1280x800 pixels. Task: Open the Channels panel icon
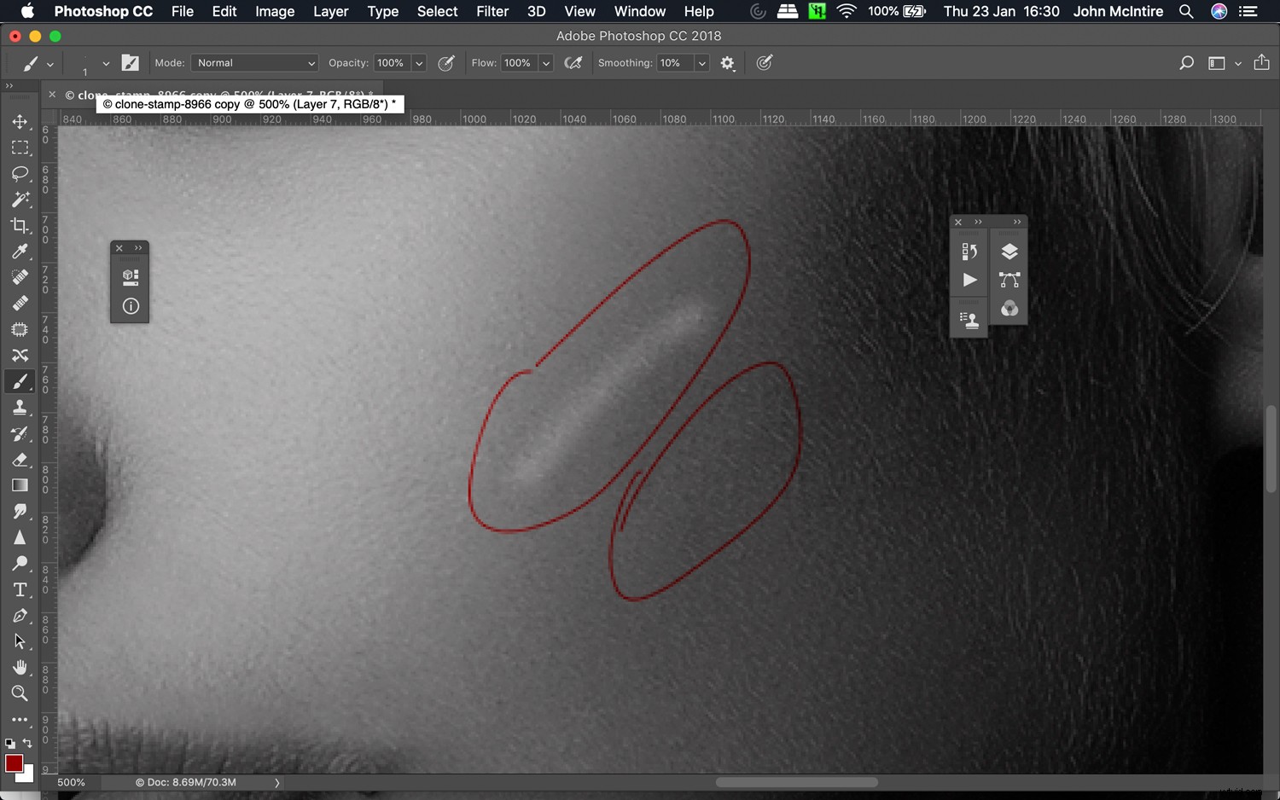tap(1009, 309)
